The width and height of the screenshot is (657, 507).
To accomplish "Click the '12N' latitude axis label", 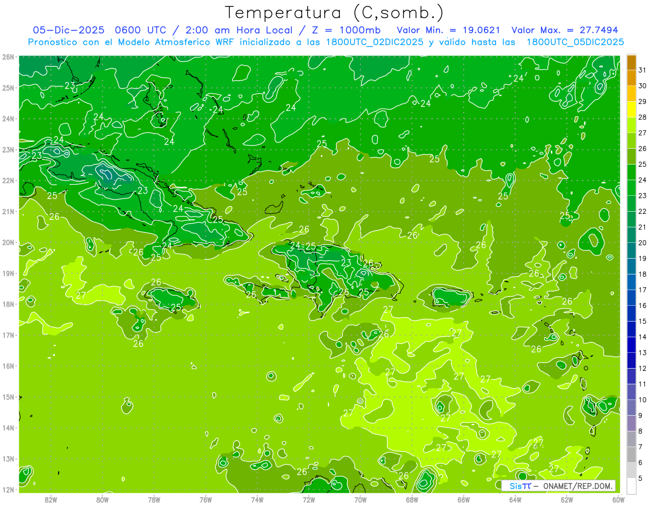I will 8,489.
